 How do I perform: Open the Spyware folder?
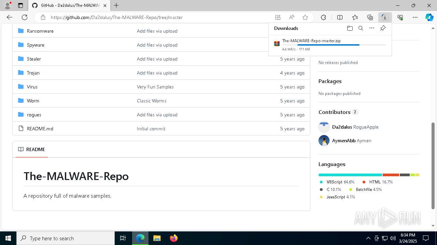36,45
